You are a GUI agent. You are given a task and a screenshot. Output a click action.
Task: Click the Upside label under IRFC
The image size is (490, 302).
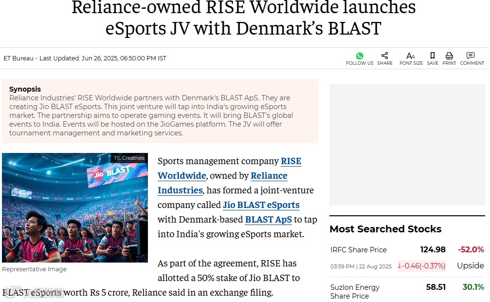[471, 265]
